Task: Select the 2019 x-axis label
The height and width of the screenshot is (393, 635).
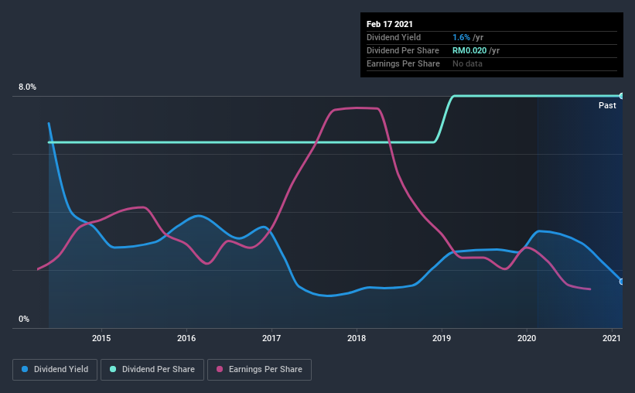Action: (442, 338)
